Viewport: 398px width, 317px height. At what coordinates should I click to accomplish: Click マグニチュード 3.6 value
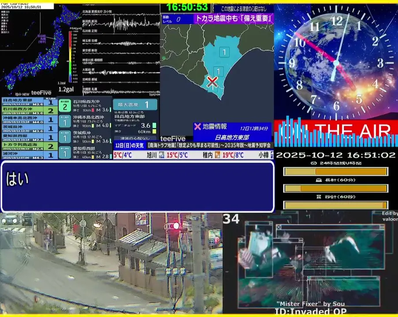(146, 125)
